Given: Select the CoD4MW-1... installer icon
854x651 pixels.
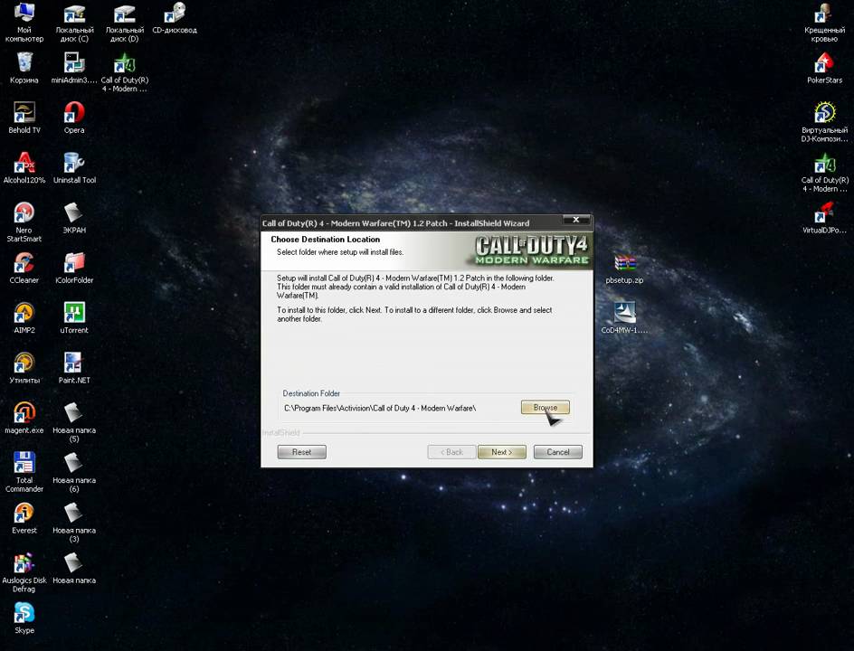Looking at the screenshot, I should [624, 318].
